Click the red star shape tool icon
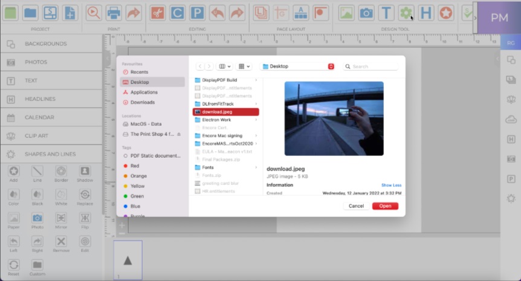The image size is (521, 281). (x=446, y=13)
